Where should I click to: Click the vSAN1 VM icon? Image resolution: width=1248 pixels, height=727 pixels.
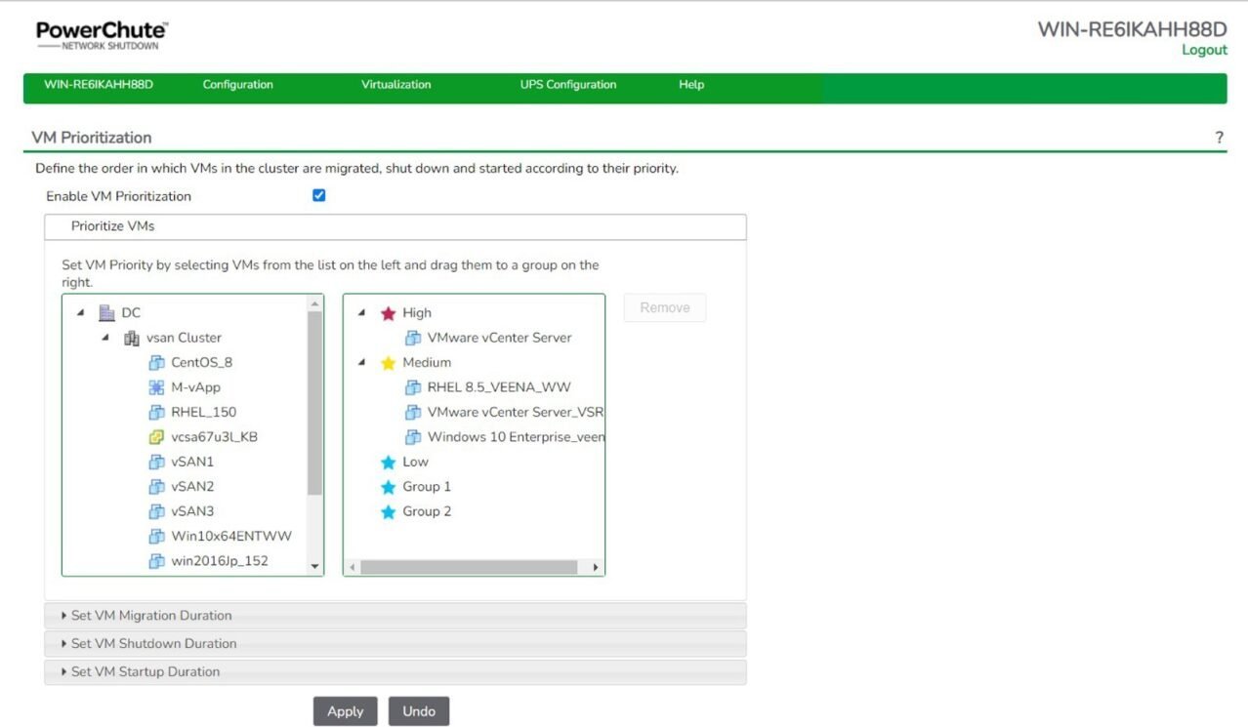click(x=156, y=463)
